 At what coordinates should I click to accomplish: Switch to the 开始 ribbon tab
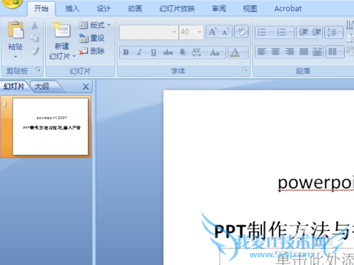click(41, 8)
